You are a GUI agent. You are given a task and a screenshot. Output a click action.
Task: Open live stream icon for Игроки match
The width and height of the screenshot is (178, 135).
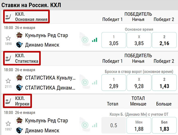pos(85,125)
